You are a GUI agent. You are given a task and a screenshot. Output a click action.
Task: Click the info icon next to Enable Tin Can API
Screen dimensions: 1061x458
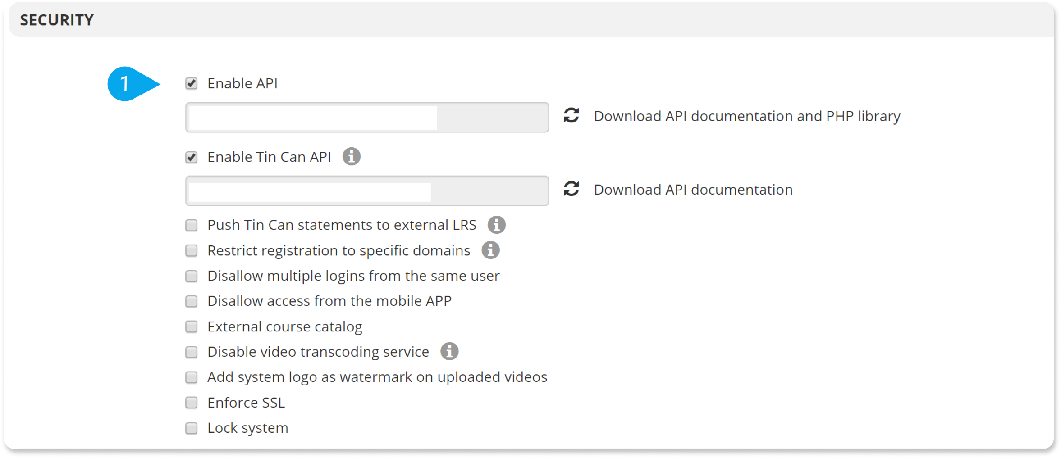coord(352,157)
